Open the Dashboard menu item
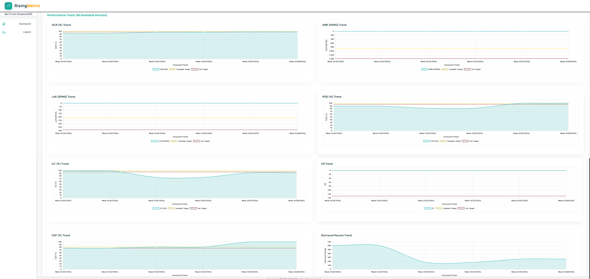The height and width of the screenshot is (279, 590). [x=25, y=24]
